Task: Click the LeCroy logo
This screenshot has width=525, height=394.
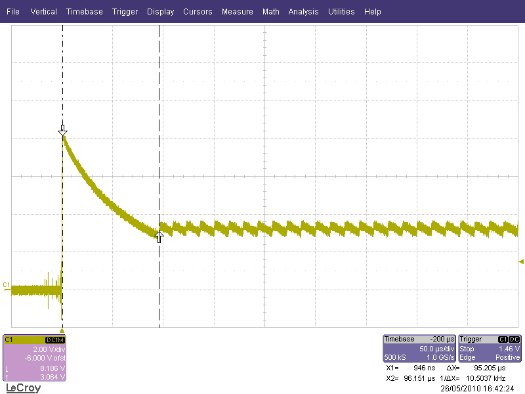Action: [23, 388]
